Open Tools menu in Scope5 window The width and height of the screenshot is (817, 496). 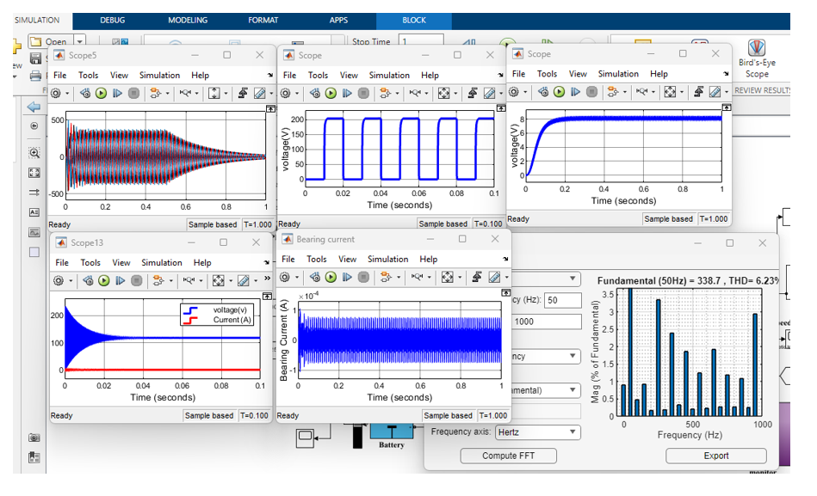click(88, 76)
